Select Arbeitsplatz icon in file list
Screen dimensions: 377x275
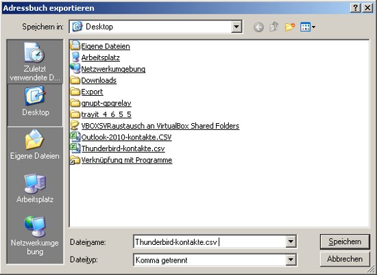click(75, 57)
